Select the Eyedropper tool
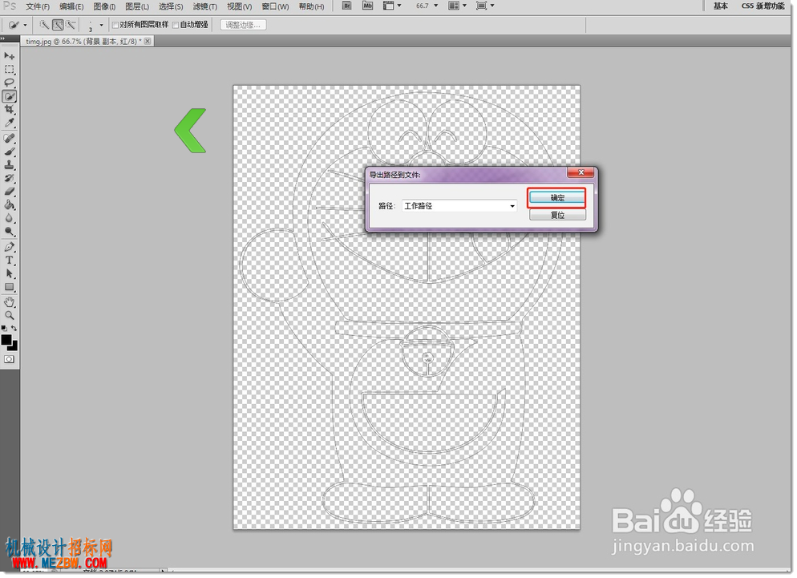 pyautogui.click(x=9, y=123)
